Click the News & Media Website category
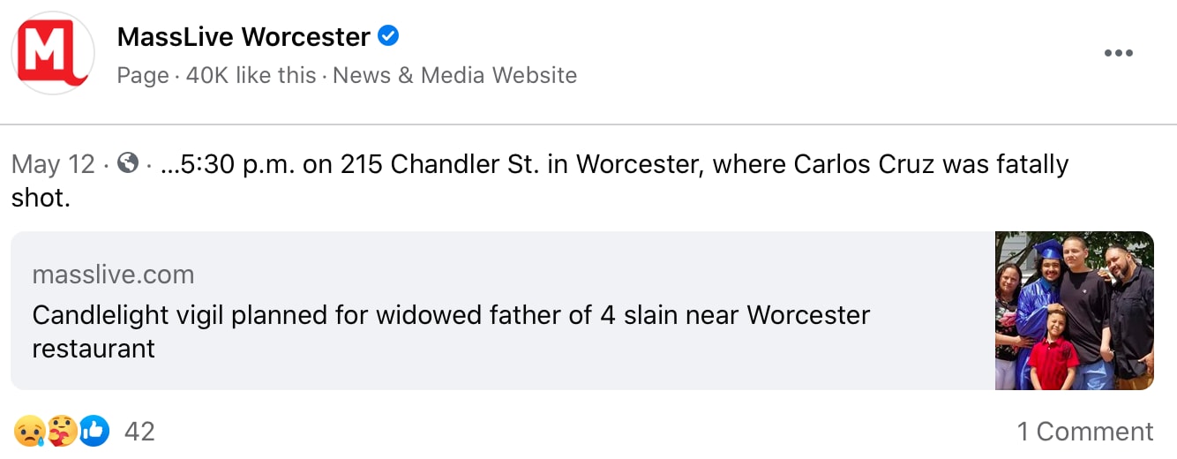 454,75
